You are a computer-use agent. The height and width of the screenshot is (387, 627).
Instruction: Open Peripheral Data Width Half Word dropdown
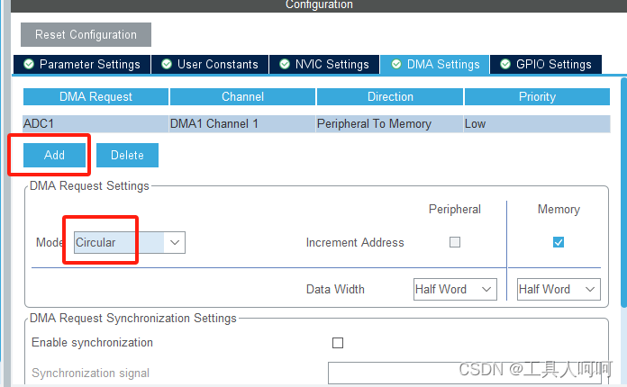(x=455, y=289)
